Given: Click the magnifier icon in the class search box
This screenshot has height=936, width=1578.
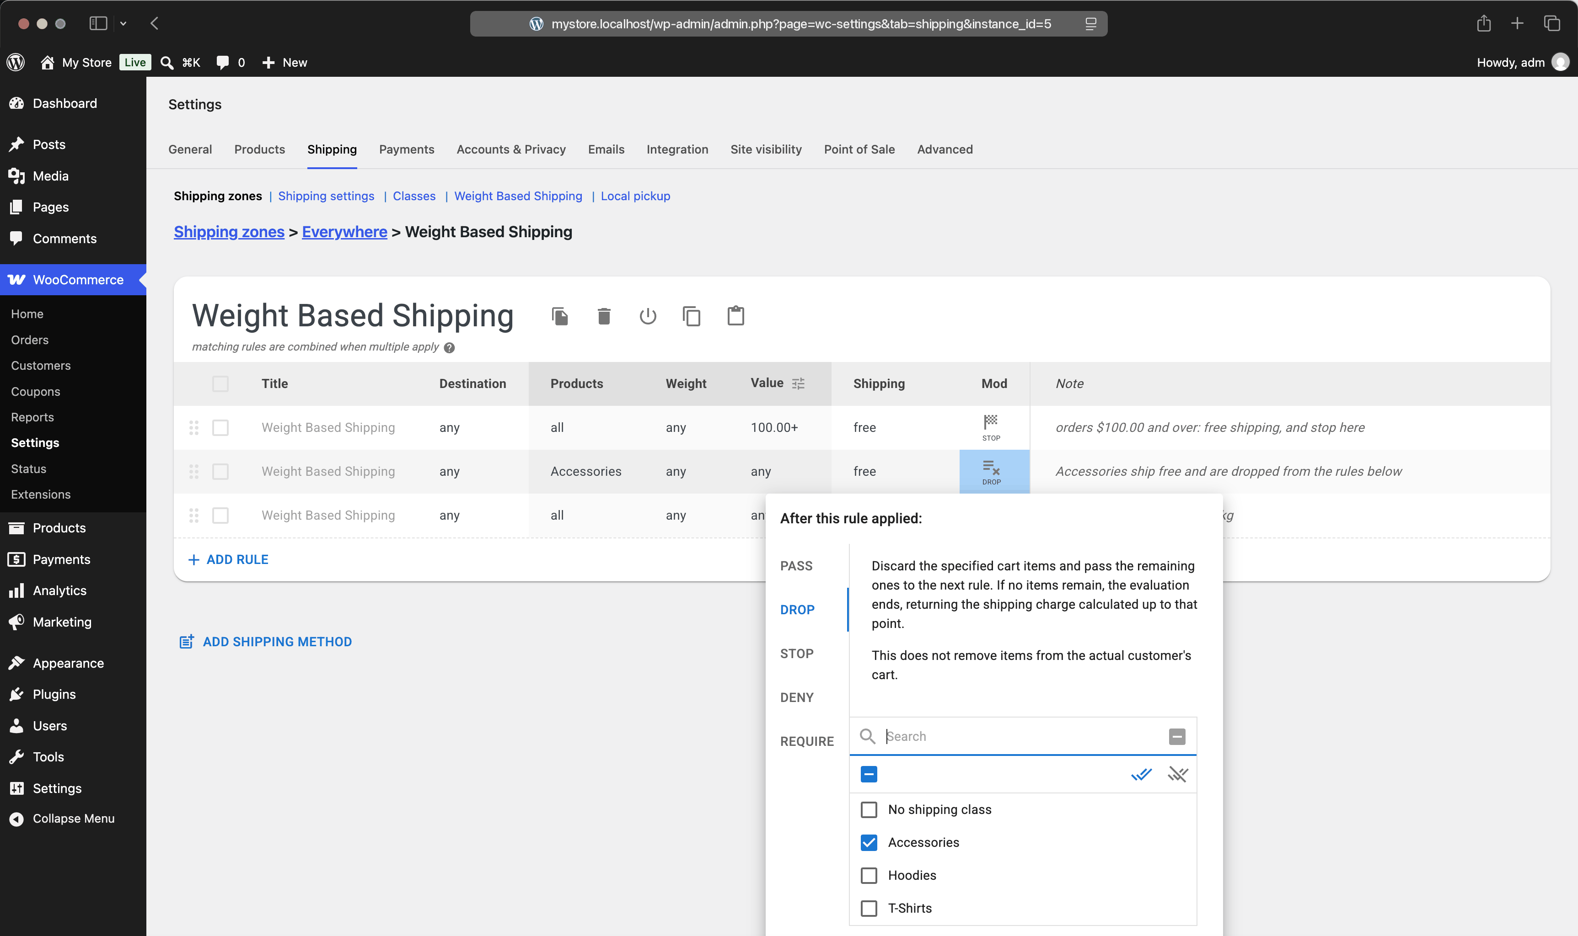Looking at the screenshot, I should (x=868, y=736).
